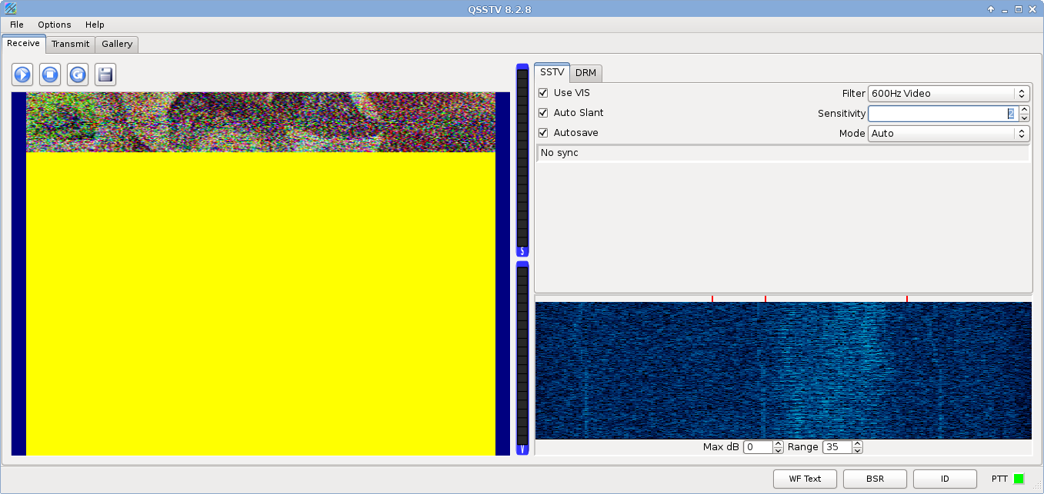Increase Sensitivity with up arrow
This screenshot has height=494, width=1044.
(x=1024, y=110)
